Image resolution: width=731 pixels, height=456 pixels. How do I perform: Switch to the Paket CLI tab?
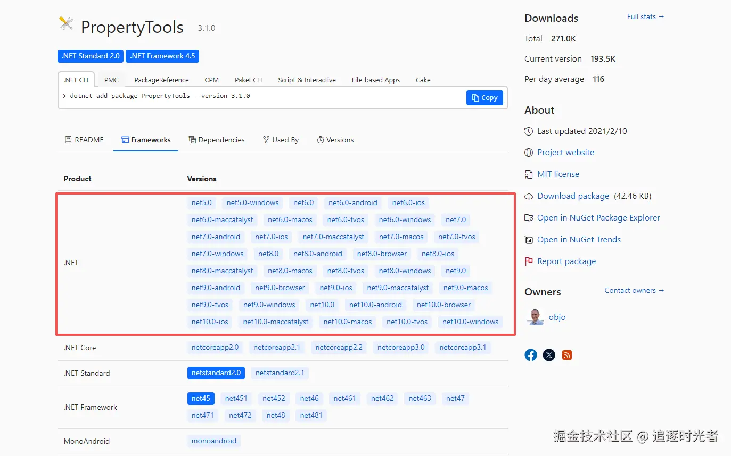(249, 80)
